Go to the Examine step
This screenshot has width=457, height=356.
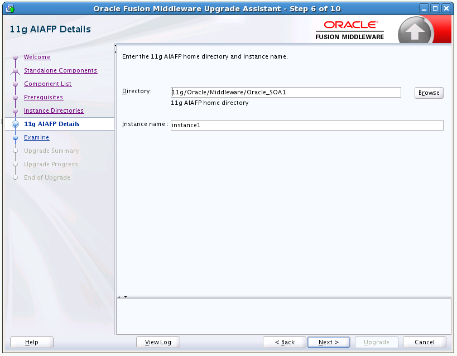tap(37, 138)
